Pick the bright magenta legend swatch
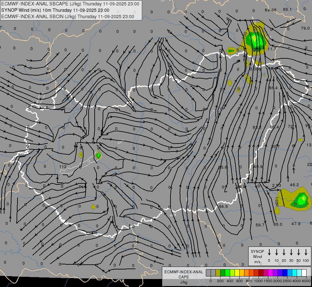This screenshot has width=312, height=287. pyautogui.click(x=271, y=273)
